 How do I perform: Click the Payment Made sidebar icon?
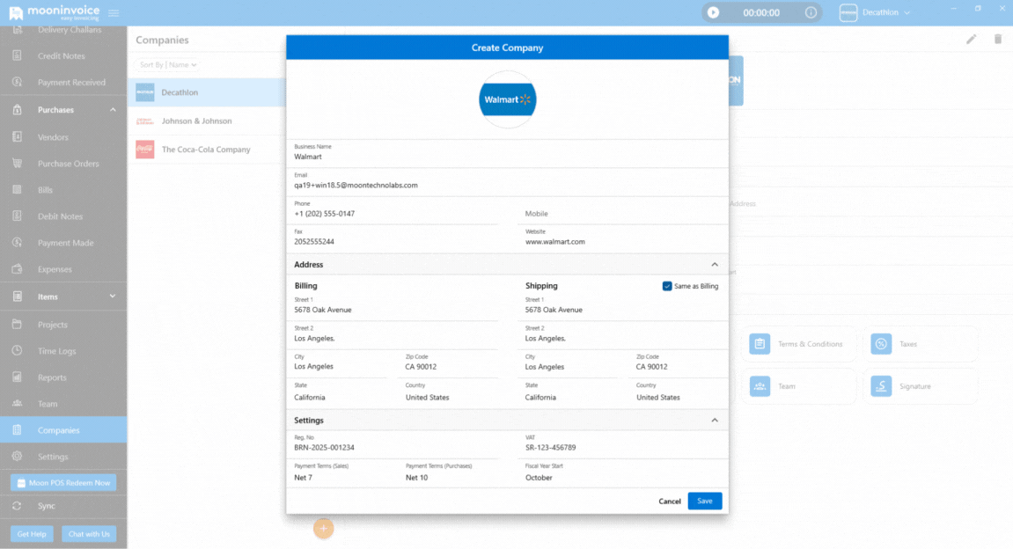(17, 243)
